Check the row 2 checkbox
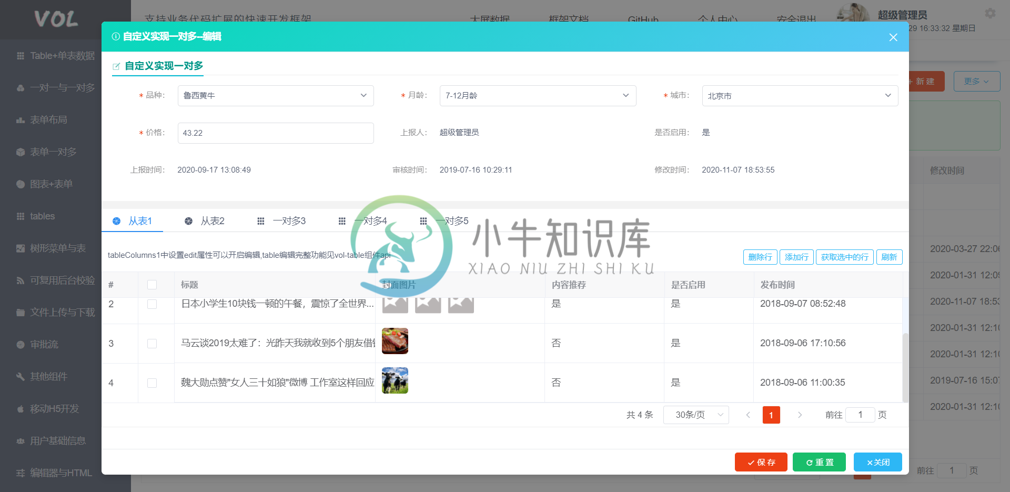Image resolution: width=1010 pixels, height=492 pixels. (152, 304)
